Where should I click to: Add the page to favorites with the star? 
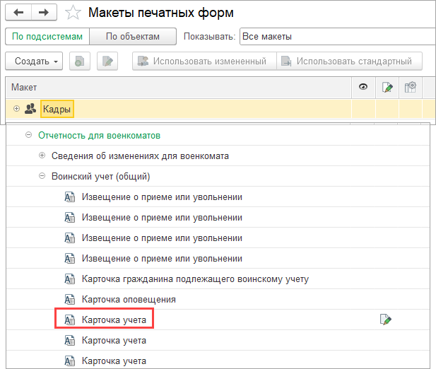point(72,13)
